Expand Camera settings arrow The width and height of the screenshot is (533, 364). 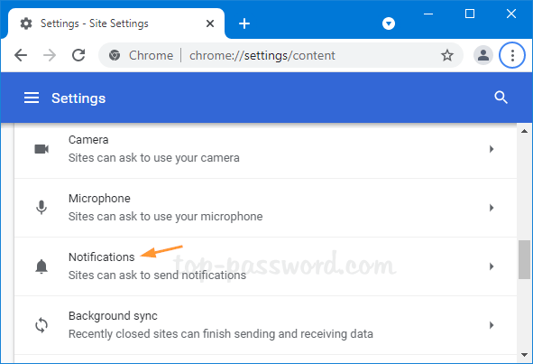click(x=492, y=149)
